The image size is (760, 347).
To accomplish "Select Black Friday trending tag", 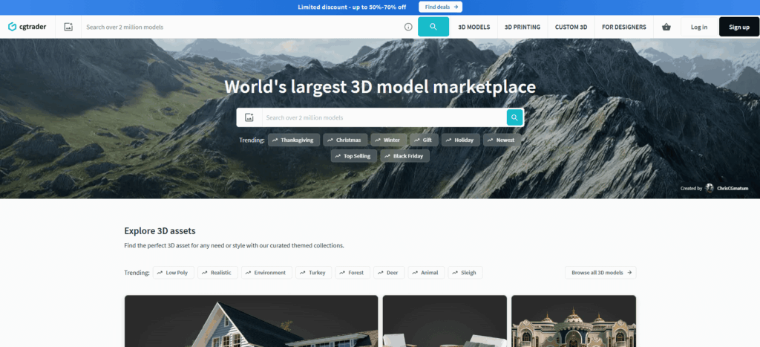I will coord(404,156).
